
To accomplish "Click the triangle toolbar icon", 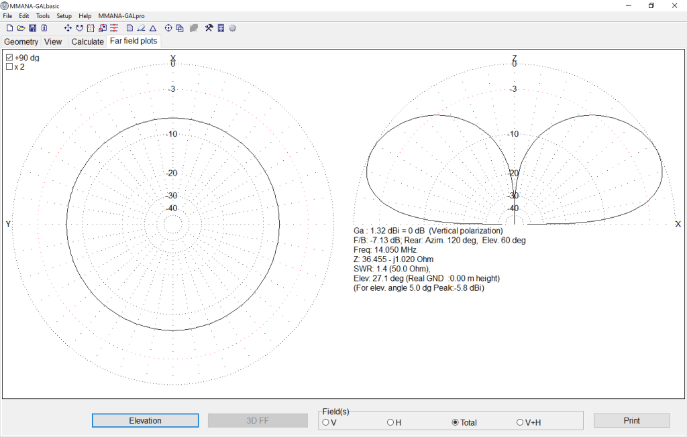I will click(153, 28).
